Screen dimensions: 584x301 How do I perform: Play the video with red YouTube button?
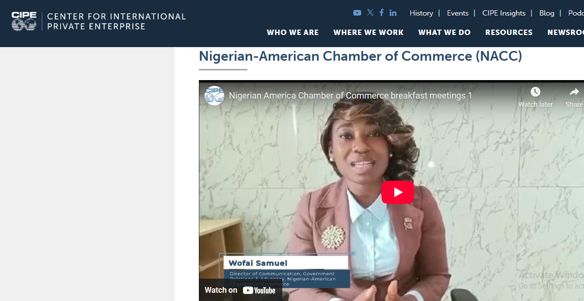coord(398,192)
